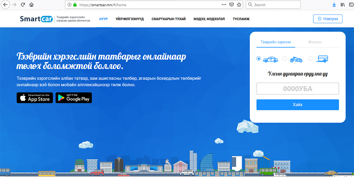Bookmark this page with the star icon
Image resolution: width=354 pixels, height=177 pixels.
click(239, 5)
